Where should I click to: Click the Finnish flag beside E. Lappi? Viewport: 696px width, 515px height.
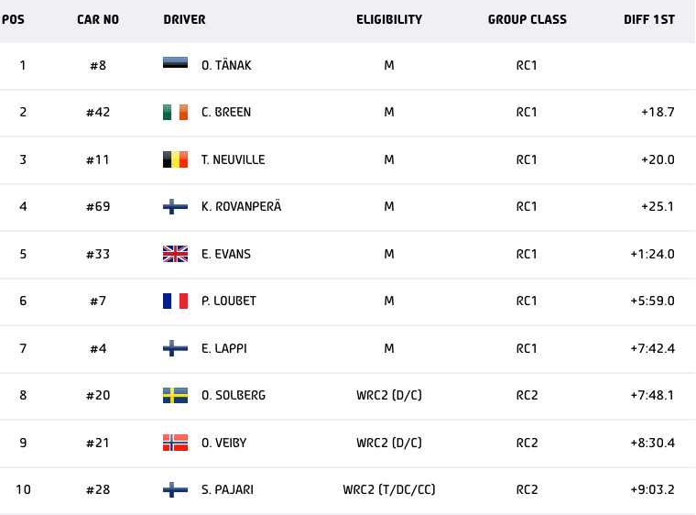[175, 348]
